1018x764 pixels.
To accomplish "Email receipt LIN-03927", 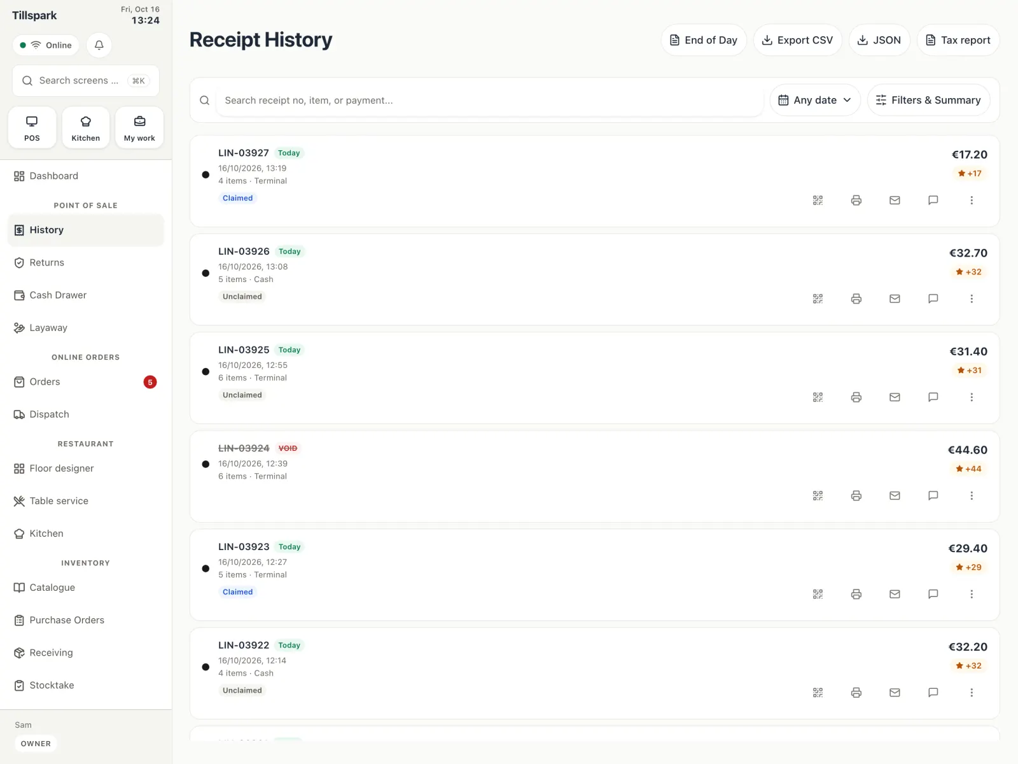I will coord(895,201).
